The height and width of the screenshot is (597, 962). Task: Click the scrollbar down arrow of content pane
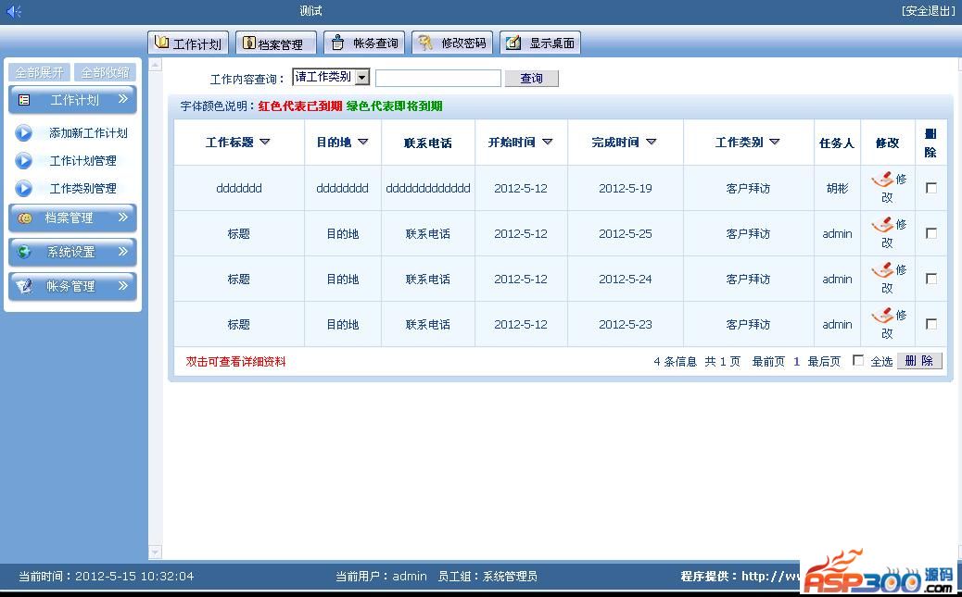(x=156, y=553)
